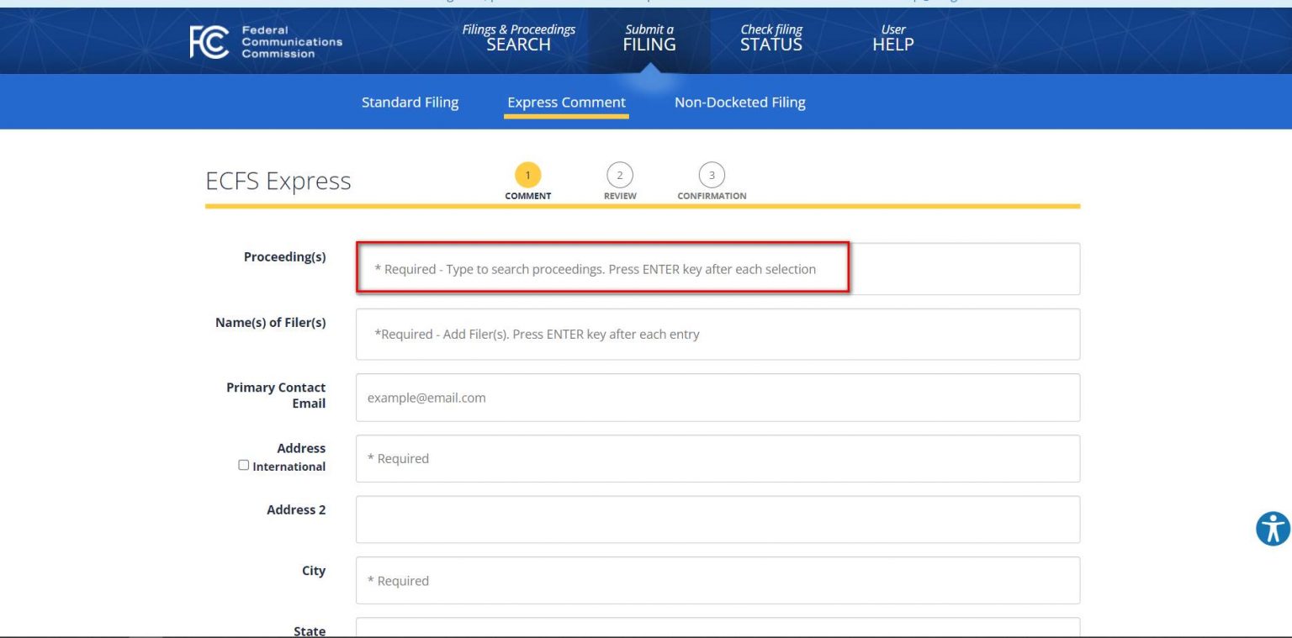Screen dimensions: 1292x638
Task: Click step 3 Confirmation circle
Action: coord(712,175)
